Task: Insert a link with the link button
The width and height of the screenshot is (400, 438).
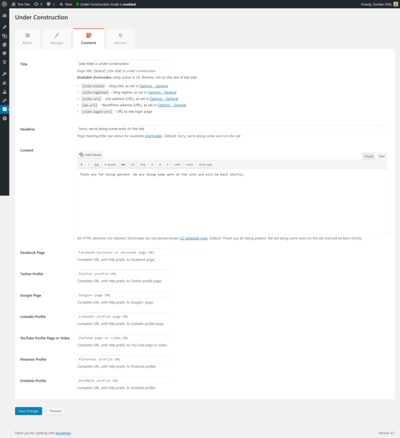Action: pos(96,165)
